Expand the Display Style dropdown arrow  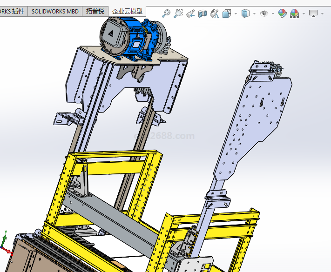254,14
